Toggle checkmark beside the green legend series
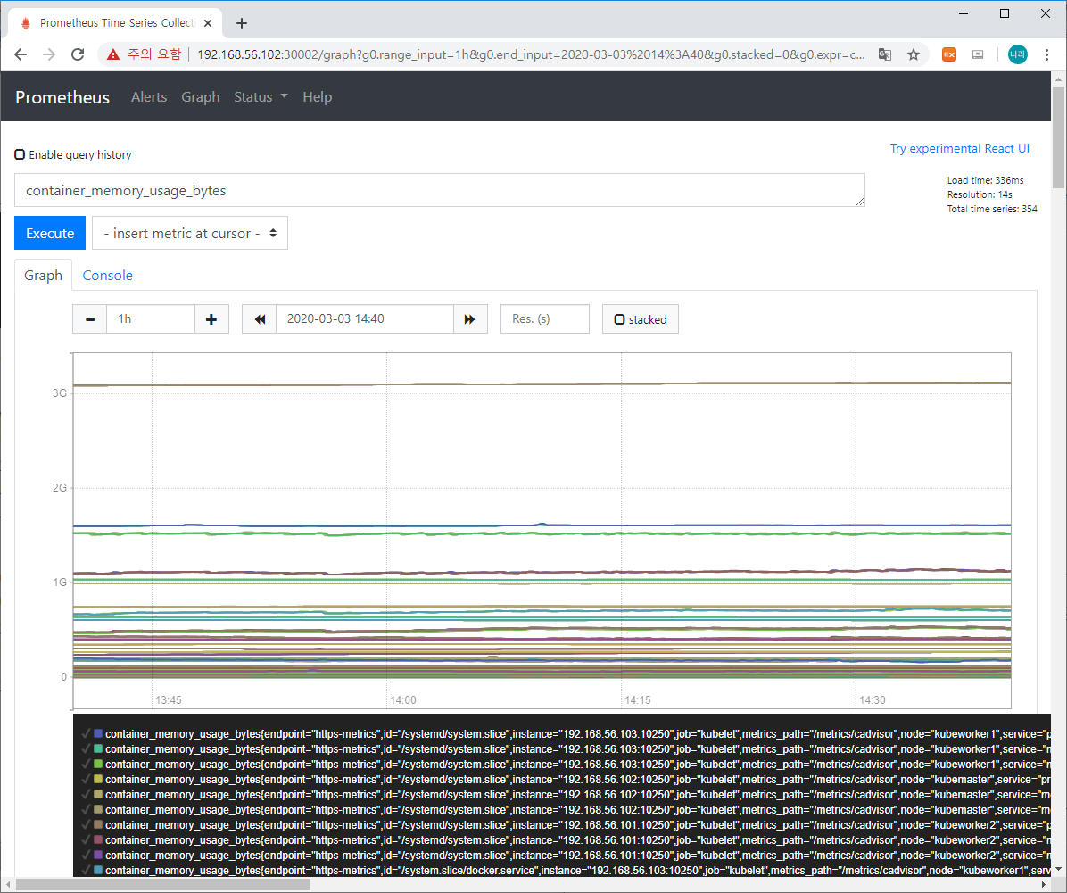This screenshot has height=893, width=1067. pyautogui.click(x=85, y=765)
